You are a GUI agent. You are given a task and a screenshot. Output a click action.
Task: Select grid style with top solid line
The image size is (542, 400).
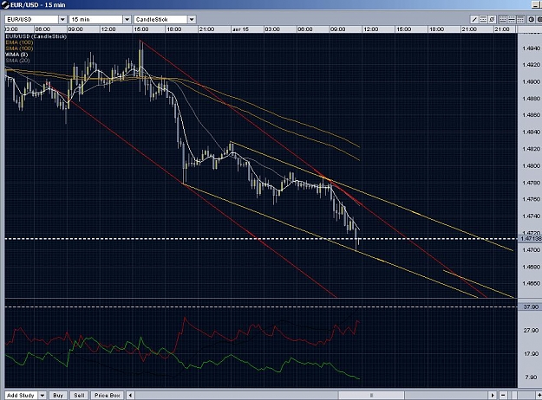pyautogui.click(x=520, y=20)
